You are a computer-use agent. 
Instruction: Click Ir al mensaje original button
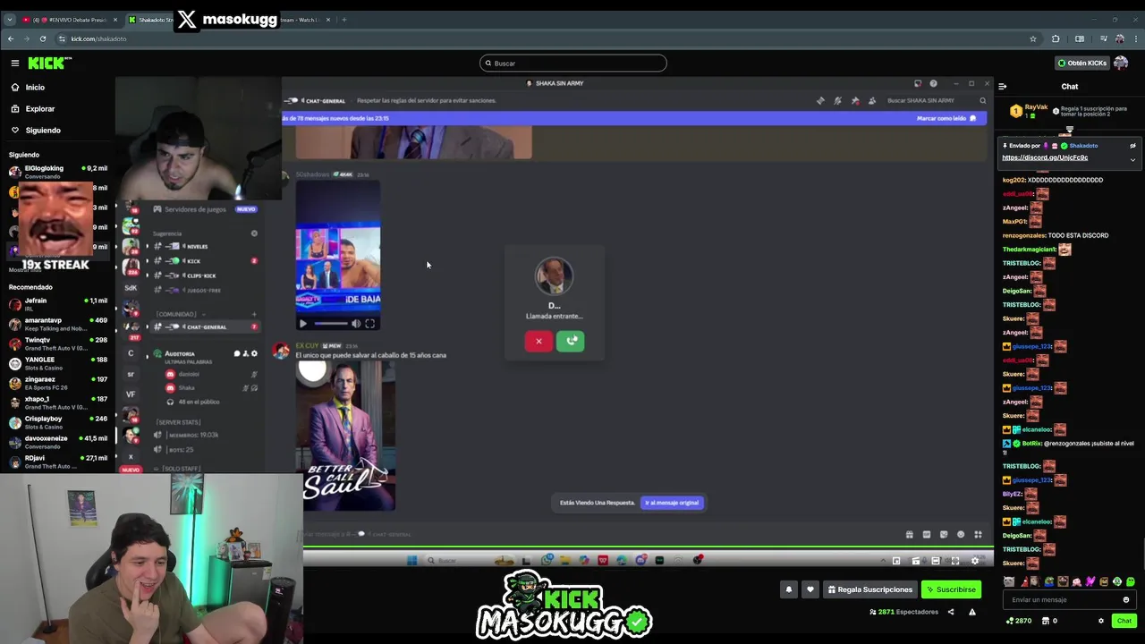(x=672, y=503)
